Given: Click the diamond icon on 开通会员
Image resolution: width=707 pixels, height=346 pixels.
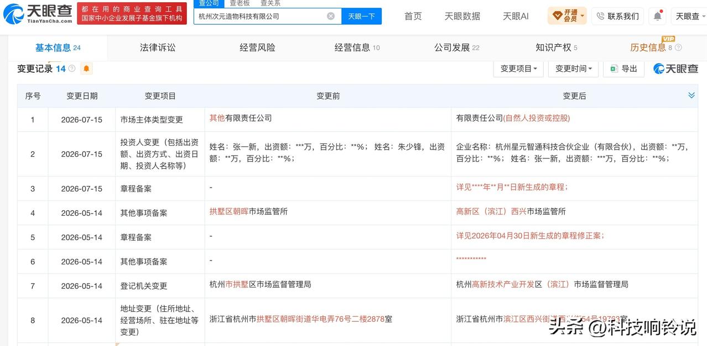Looking at the screenshot, I should (557, 15).
